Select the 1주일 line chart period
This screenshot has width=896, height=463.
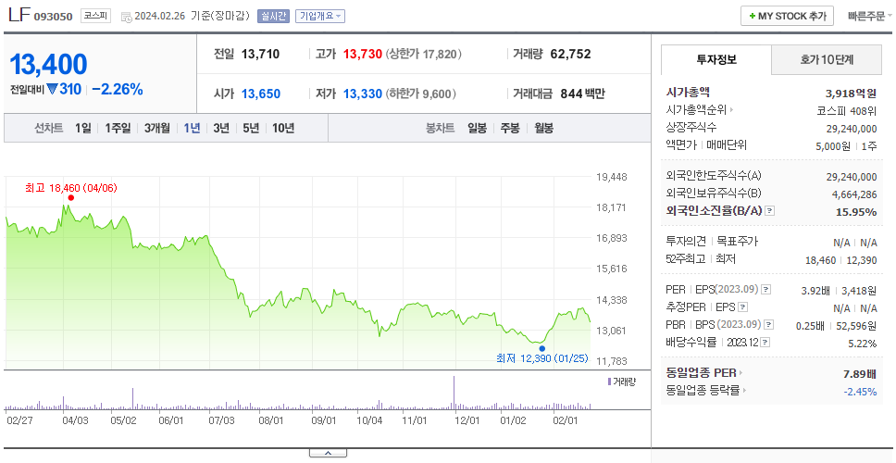click(x=118, y=128)
